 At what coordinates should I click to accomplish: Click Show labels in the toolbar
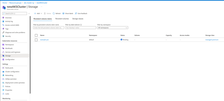68,13
